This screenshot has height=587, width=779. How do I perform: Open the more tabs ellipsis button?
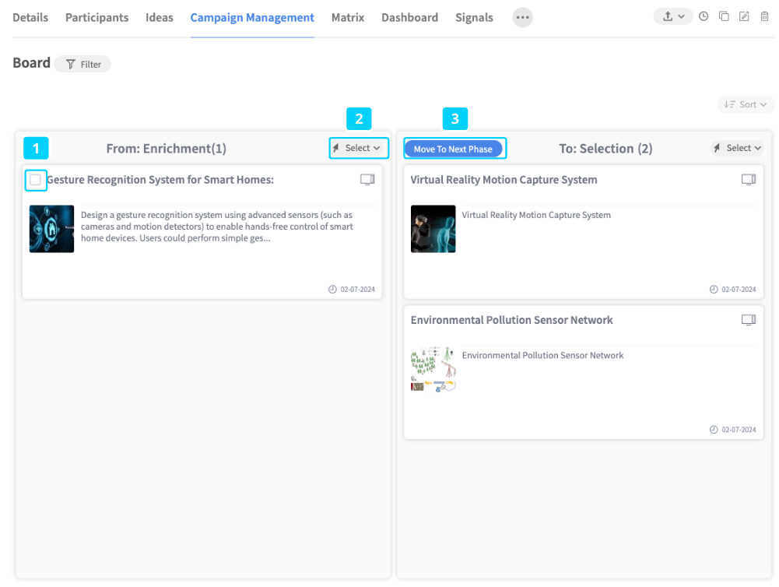click(x=523, y=17)
